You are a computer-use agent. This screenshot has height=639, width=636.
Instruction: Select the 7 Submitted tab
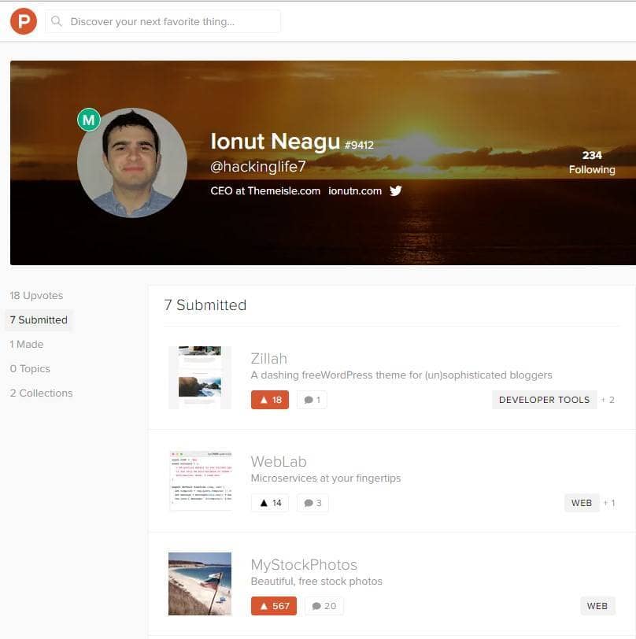tap(39, 320)
